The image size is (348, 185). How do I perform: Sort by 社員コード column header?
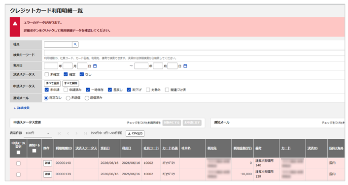point(151,148)
